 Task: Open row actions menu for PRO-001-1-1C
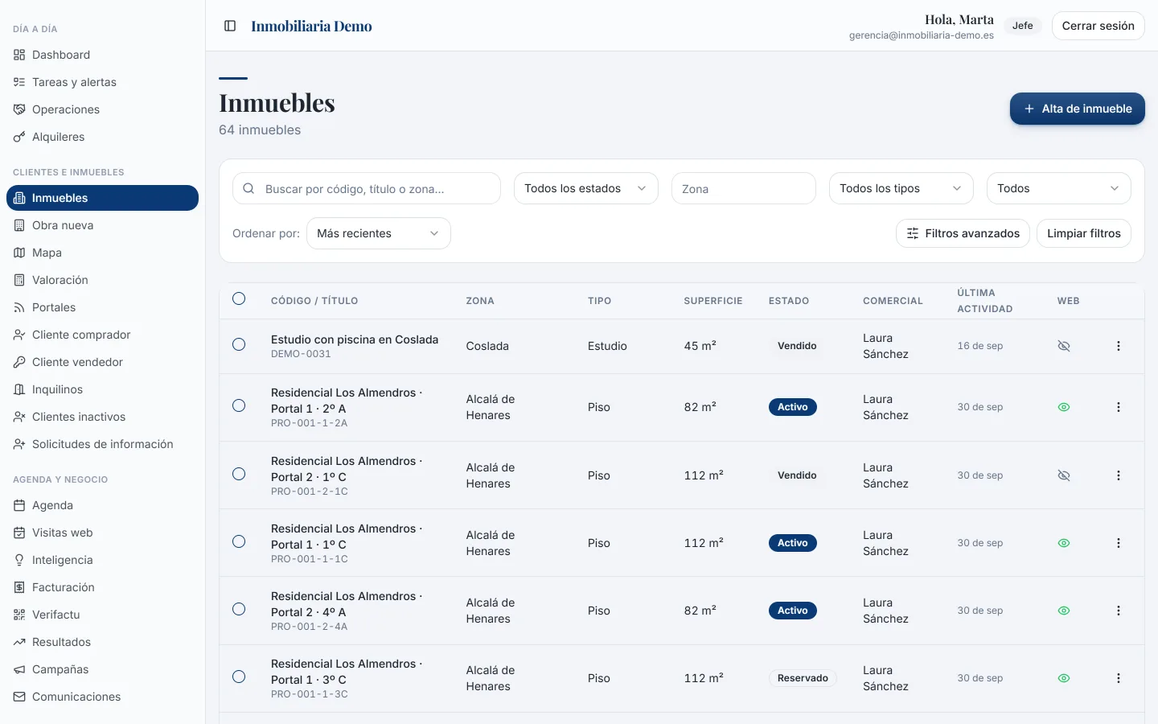click(x=1118, y=543)
